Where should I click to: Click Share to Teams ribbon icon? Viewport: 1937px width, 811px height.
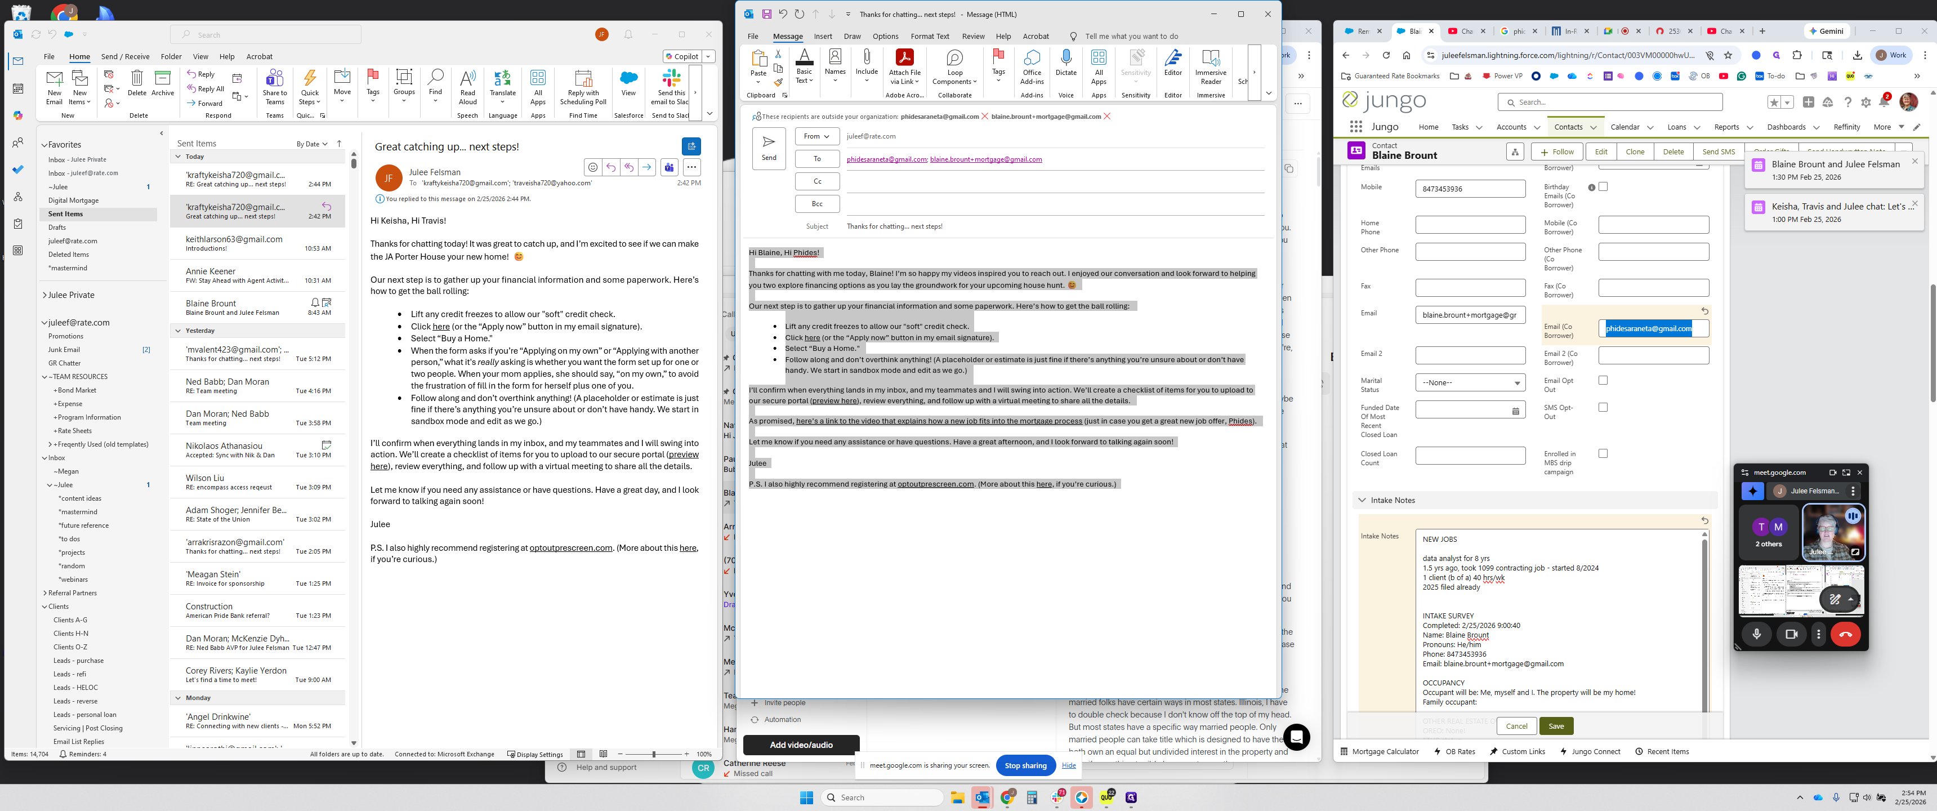[274, 78]
